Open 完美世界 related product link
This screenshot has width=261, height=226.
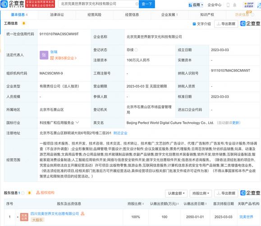[x=246, y=217]
